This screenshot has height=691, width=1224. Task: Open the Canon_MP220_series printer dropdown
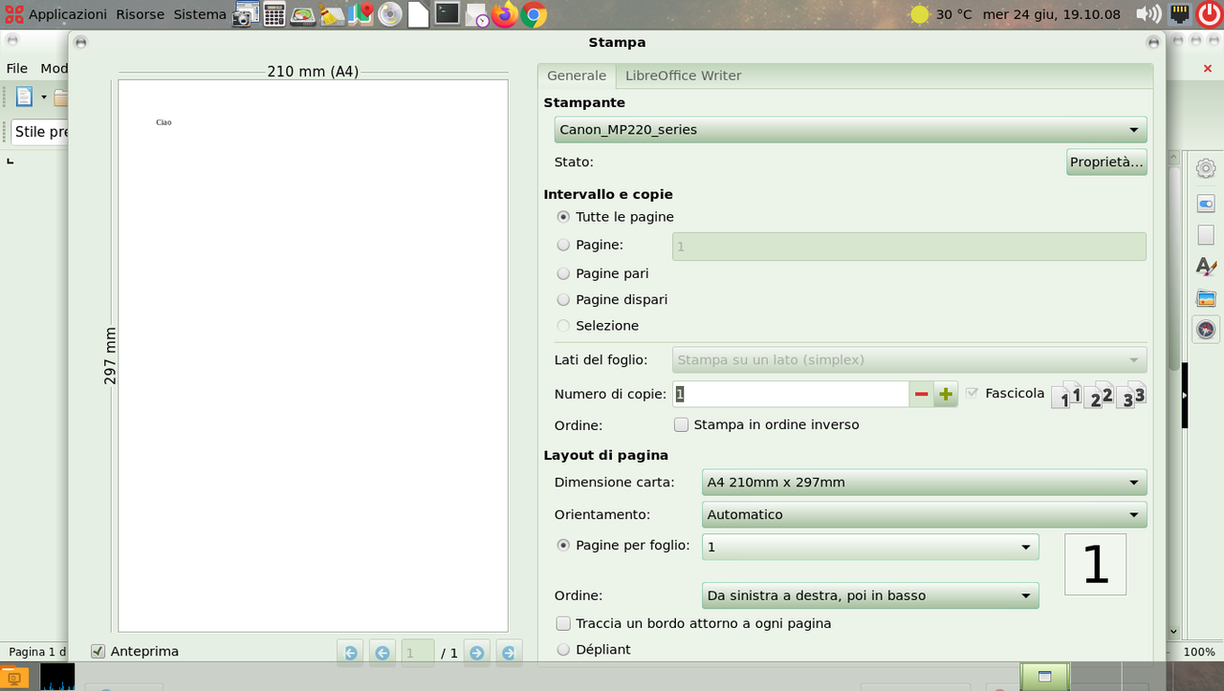pyautogui.click(x=850, y=130)
